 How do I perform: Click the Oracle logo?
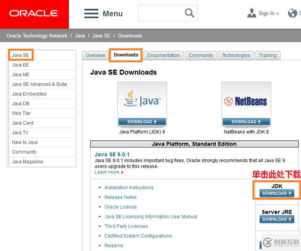(x=34, y=13)
